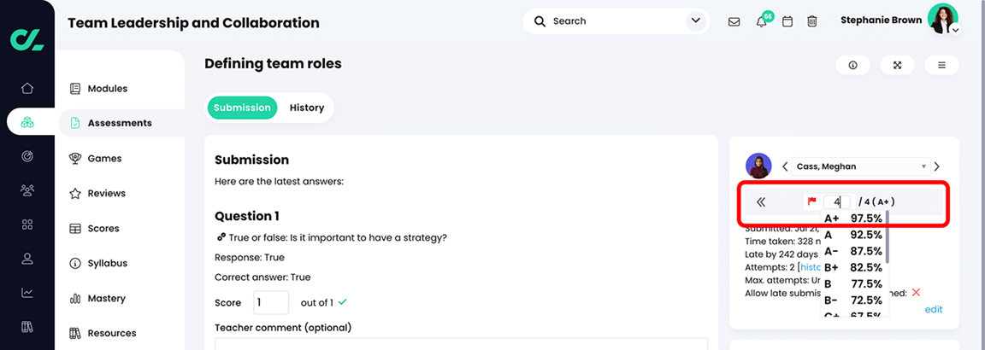
Task: Open the trash bin icon
Action: [812, 21]
